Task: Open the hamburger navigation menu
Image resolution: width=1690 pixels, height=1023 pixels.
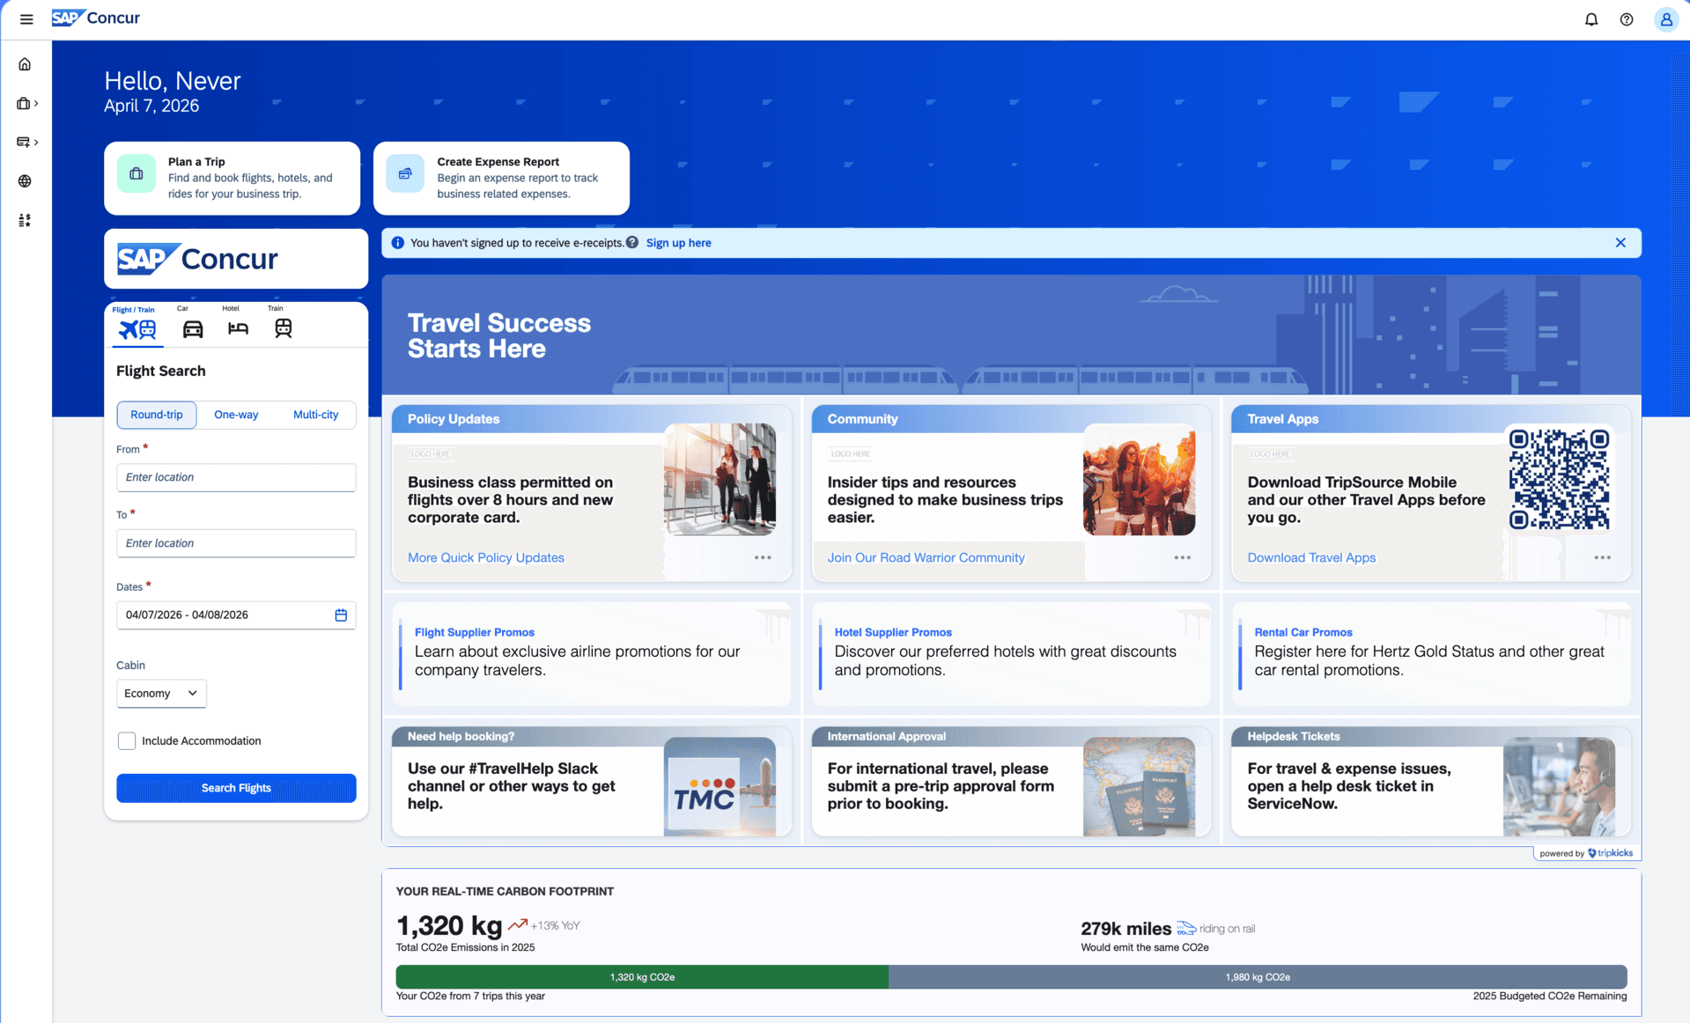Action: point(26,18)
